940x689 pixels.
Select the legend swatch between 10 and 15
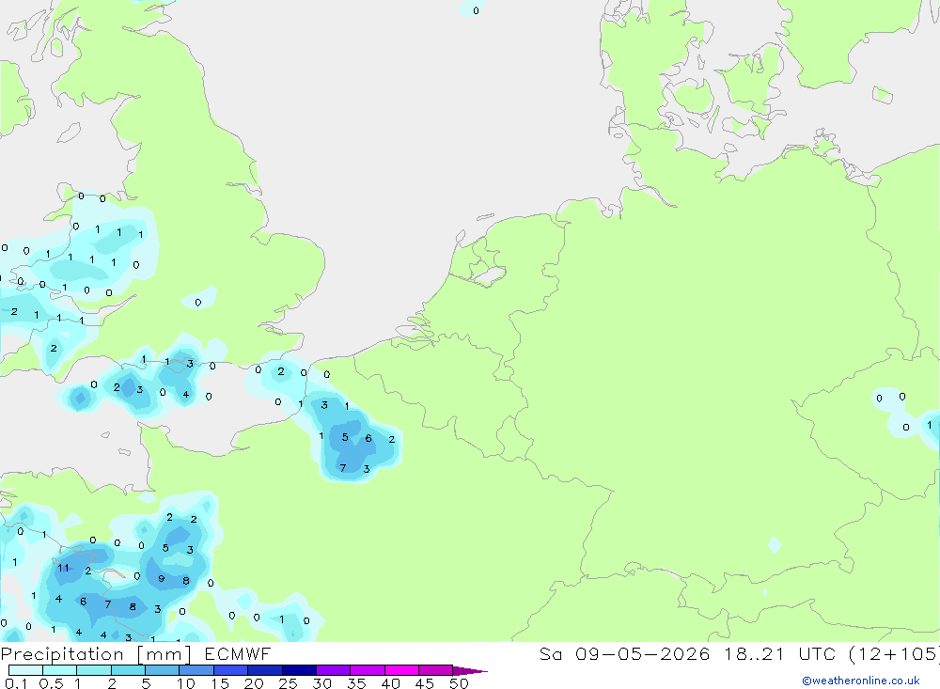[x=196, y=670]
